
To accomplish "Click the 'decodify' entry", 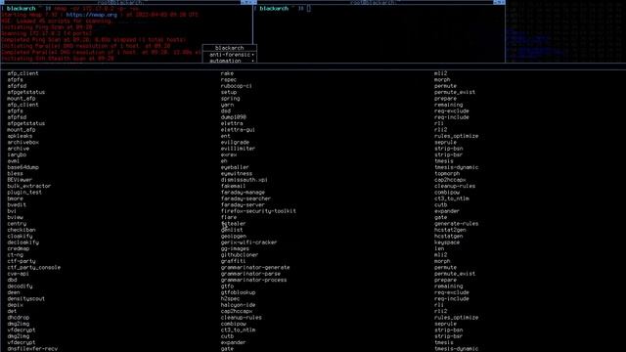I will coord(20,286).
